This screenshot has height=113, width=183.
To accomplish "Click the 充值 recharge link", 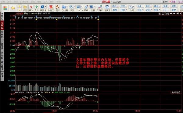I will 174,2.
